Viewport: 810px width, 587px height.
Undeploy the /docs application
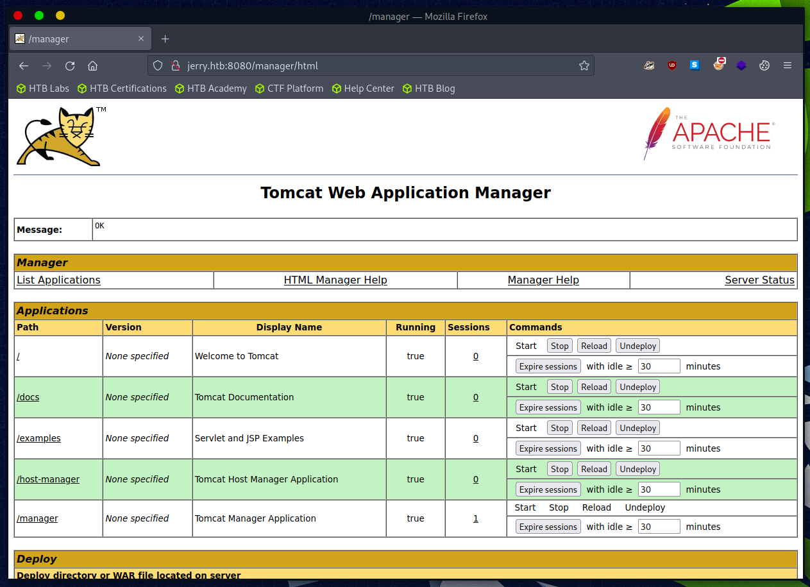(638, 387)
